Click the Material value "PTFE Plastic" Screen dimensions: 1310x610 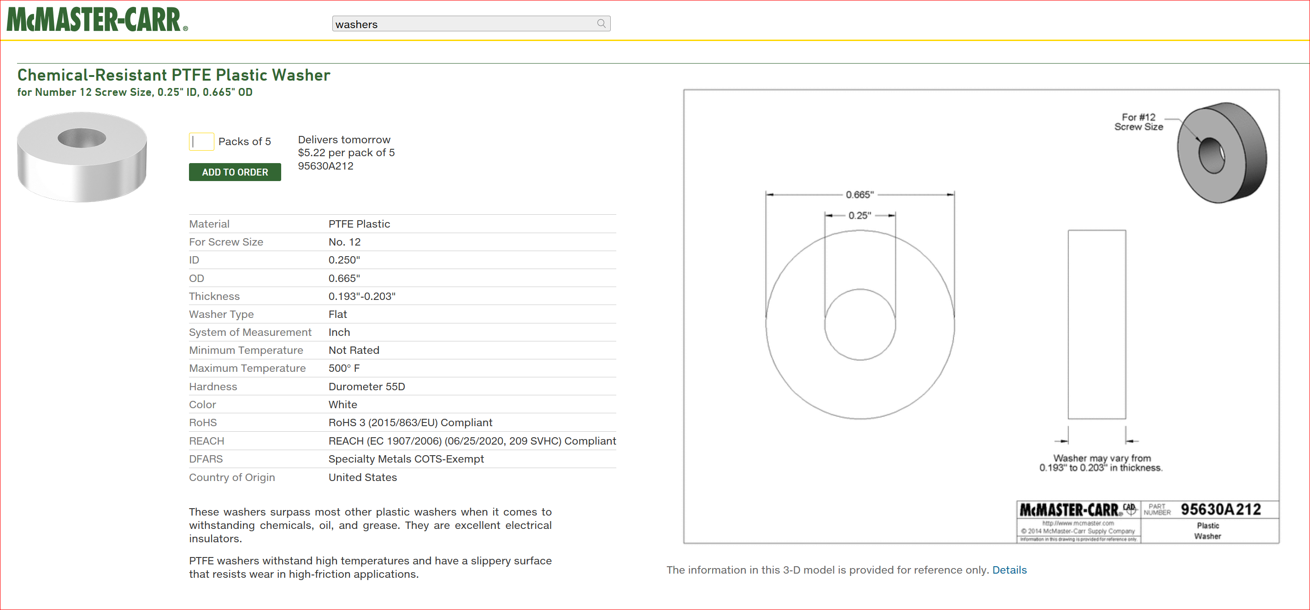coord(359,223)
